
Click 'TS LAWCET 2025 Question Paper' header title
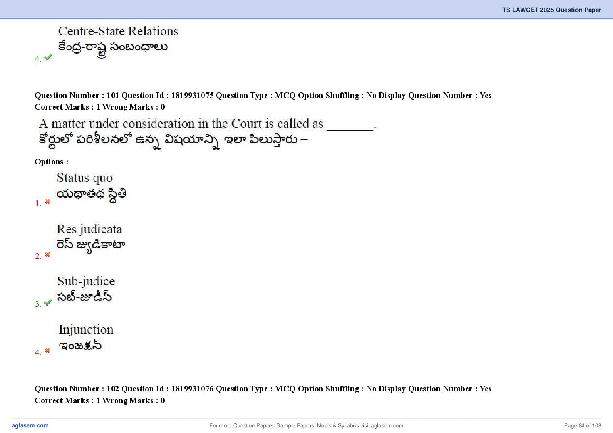552,10
